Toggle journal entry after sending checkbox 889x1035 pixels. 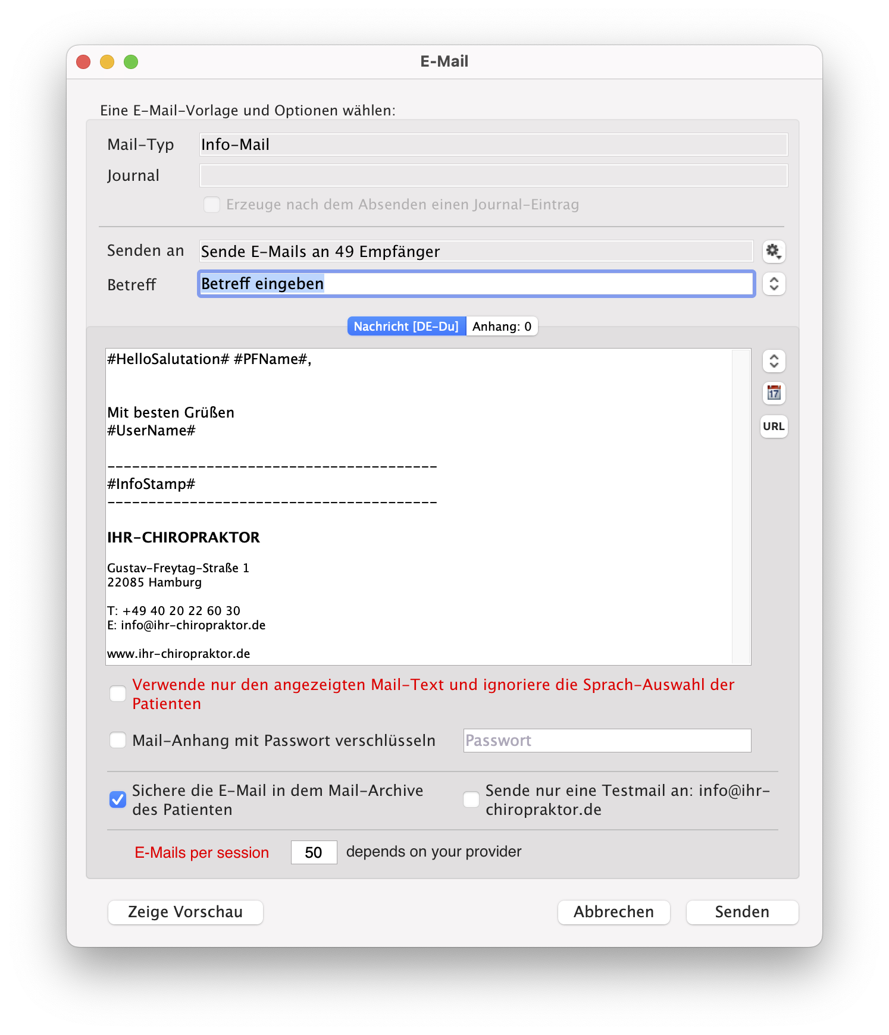pyautogui.click(x=212, y=205)
